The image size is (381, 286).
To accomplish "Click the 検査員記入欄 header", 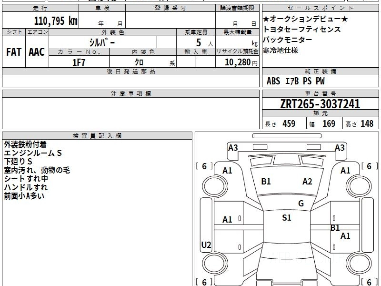I will [x=97, y=136].
